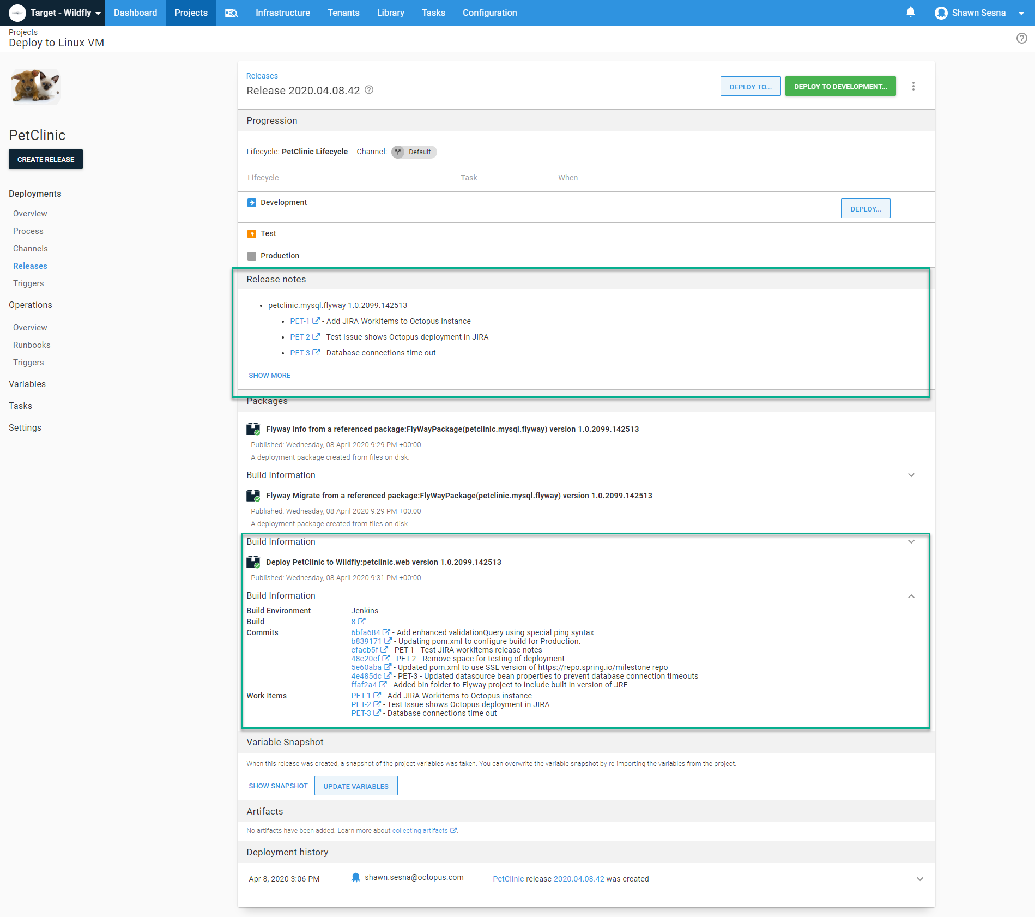The width and height of the screenshot is (1035, 917).
Task: Collapse Build Information of Deploy PetClinic package
Action: [x=911, y=596]
